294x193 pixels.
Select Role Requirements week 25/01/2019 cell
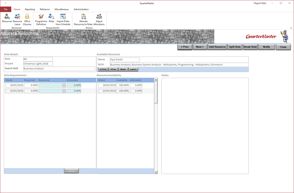click(x=15, y=91)
